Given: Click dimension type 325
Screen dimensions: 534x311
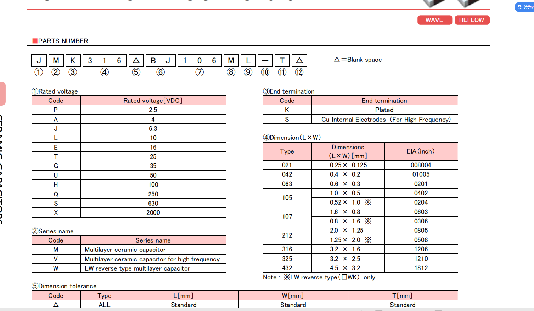Looking at the screenshot, I should (287, 259).
